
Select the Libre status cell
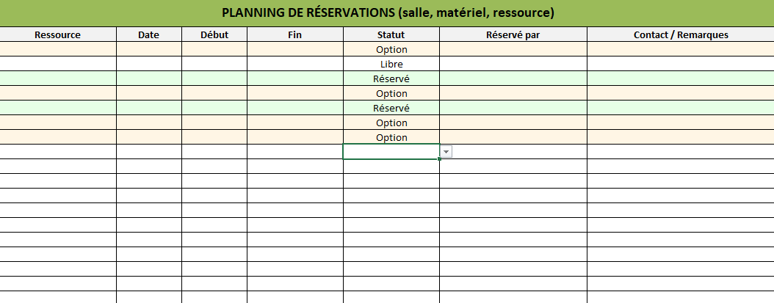(391, 64)
